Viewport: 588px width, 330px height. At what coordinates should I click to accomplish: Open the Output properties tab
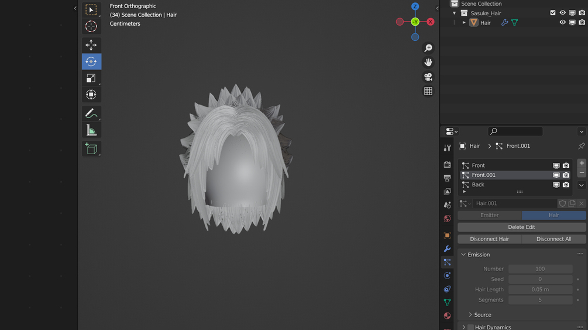(447, 178)
